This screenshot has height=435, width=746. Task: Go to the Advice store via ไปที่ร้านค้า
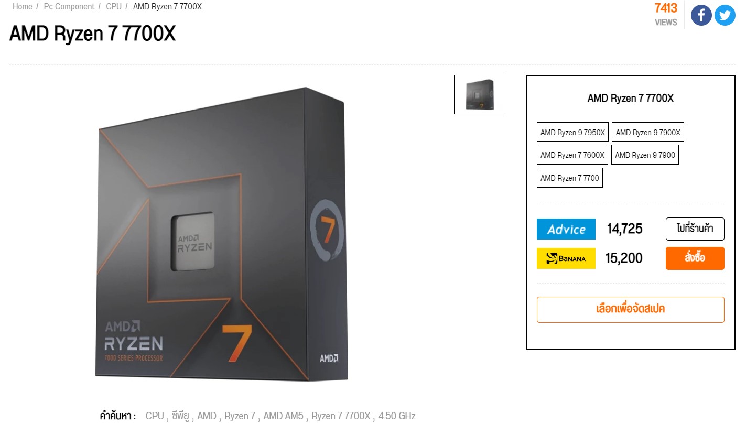[x=695, y=229]
